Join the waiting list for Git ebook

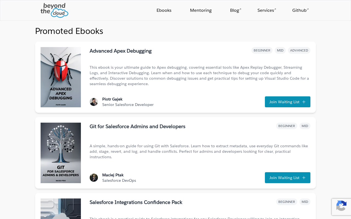tap(287, 178)
